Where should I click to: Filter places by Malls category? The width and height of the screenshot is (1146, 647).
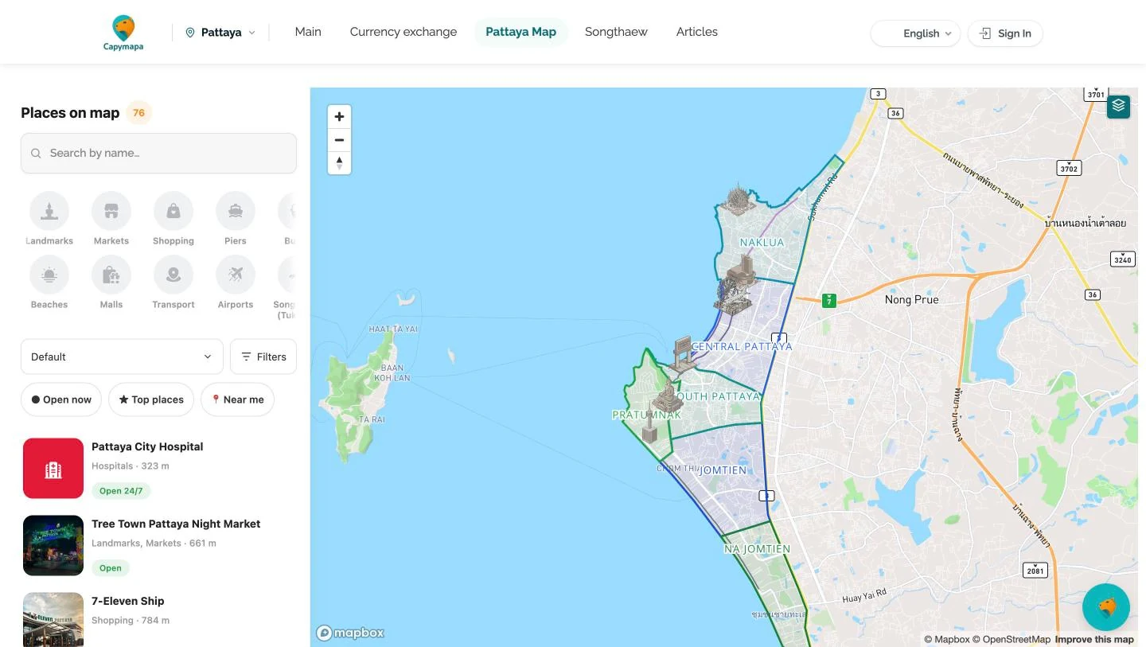(111, 283)
